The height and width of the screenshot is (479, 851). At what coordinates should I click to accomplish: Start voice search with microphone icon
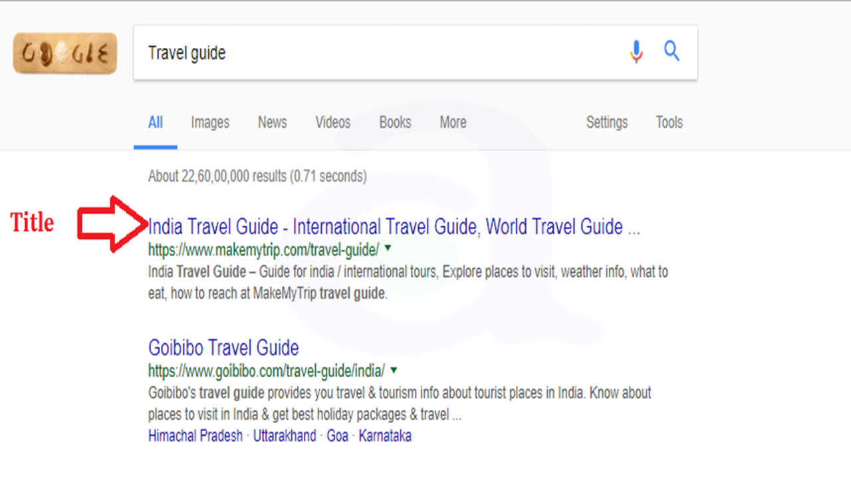636,52
